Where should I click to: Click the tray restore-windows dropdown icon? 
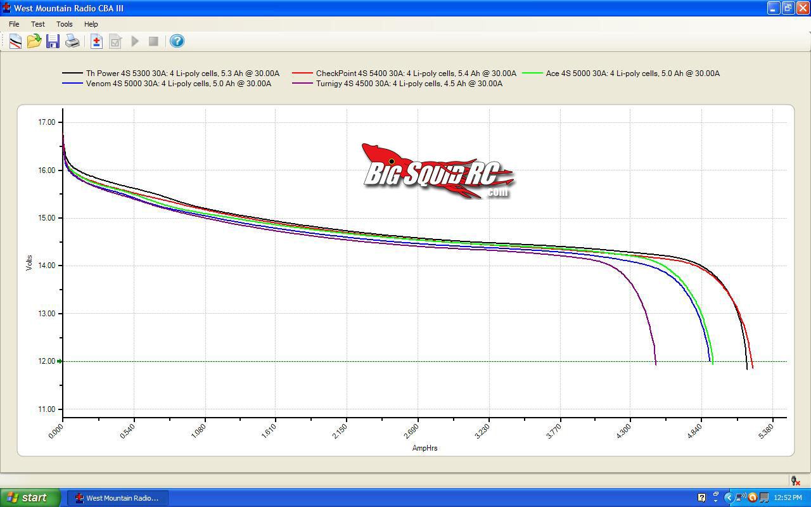click(x=716, y=497)
